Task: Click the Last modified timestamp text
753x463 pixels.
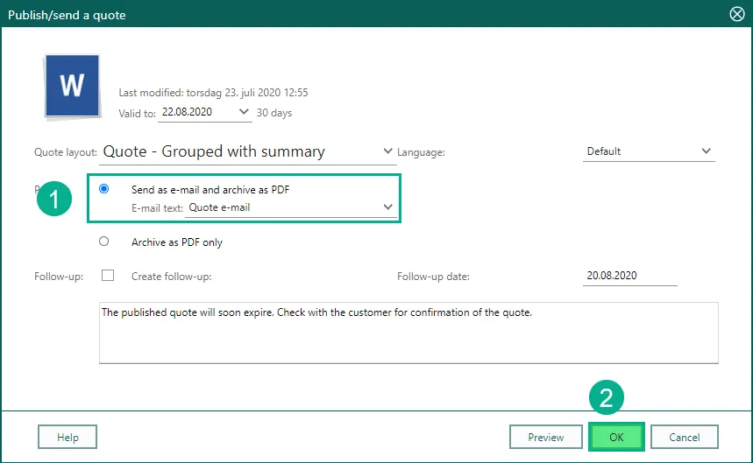Action: point(213,93)
